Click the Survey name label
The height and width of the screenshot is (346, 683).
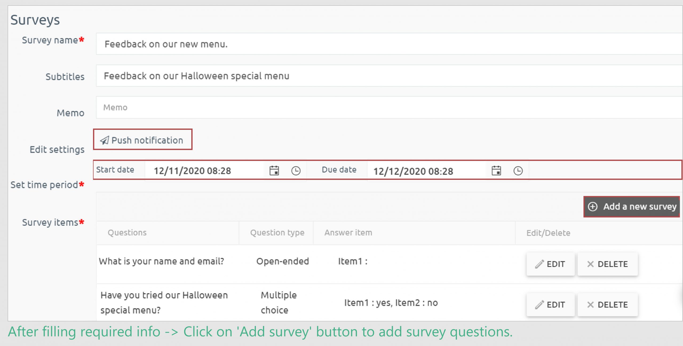(x=50, y=40)
